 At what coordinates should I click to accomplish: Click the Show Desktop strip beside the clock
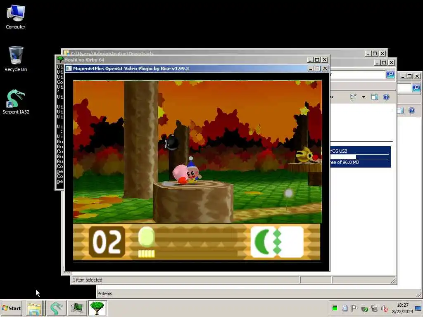pyautogui.click(x=419, y=308)
